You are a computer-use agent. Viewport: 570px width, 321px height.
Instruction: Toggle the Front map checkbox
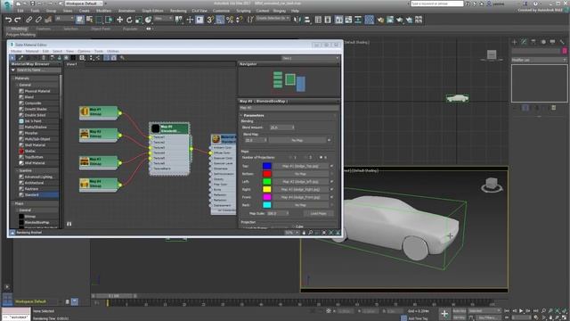[x=331, y=197]
